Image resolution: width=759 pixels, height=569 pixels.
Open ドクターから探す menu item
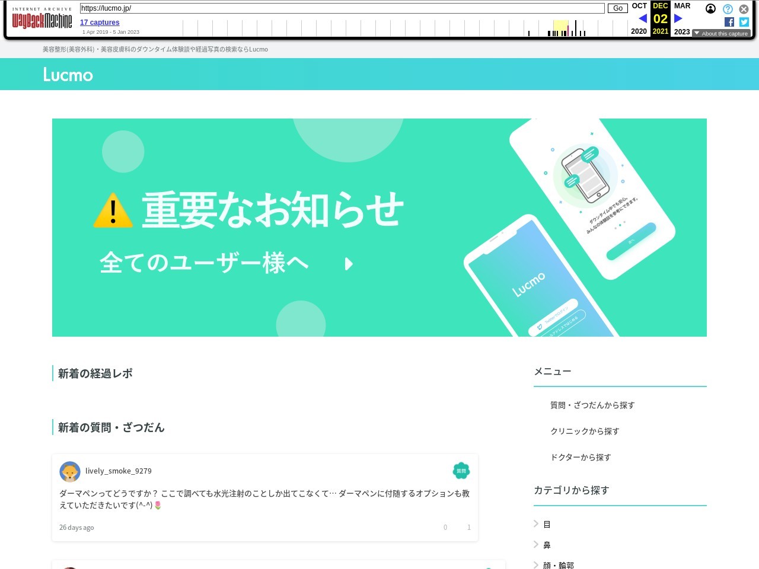[581, 458]
